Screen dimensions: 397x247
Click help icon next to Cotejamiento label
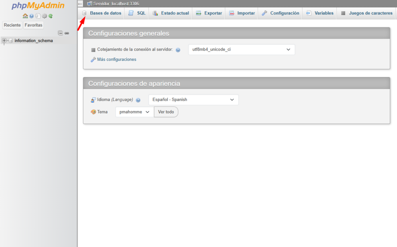[178, 50]
